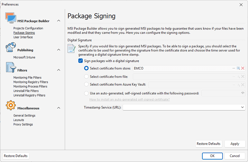Go to Microsoft Intune publishing settings
This screenshot has width=248, height=162.
point(24,57)
